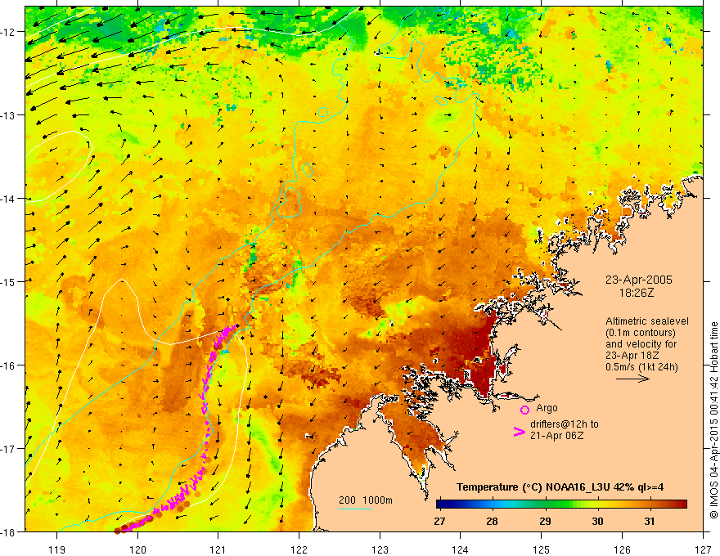Select the '23-Apr-2005' date label

click(639, 280)
